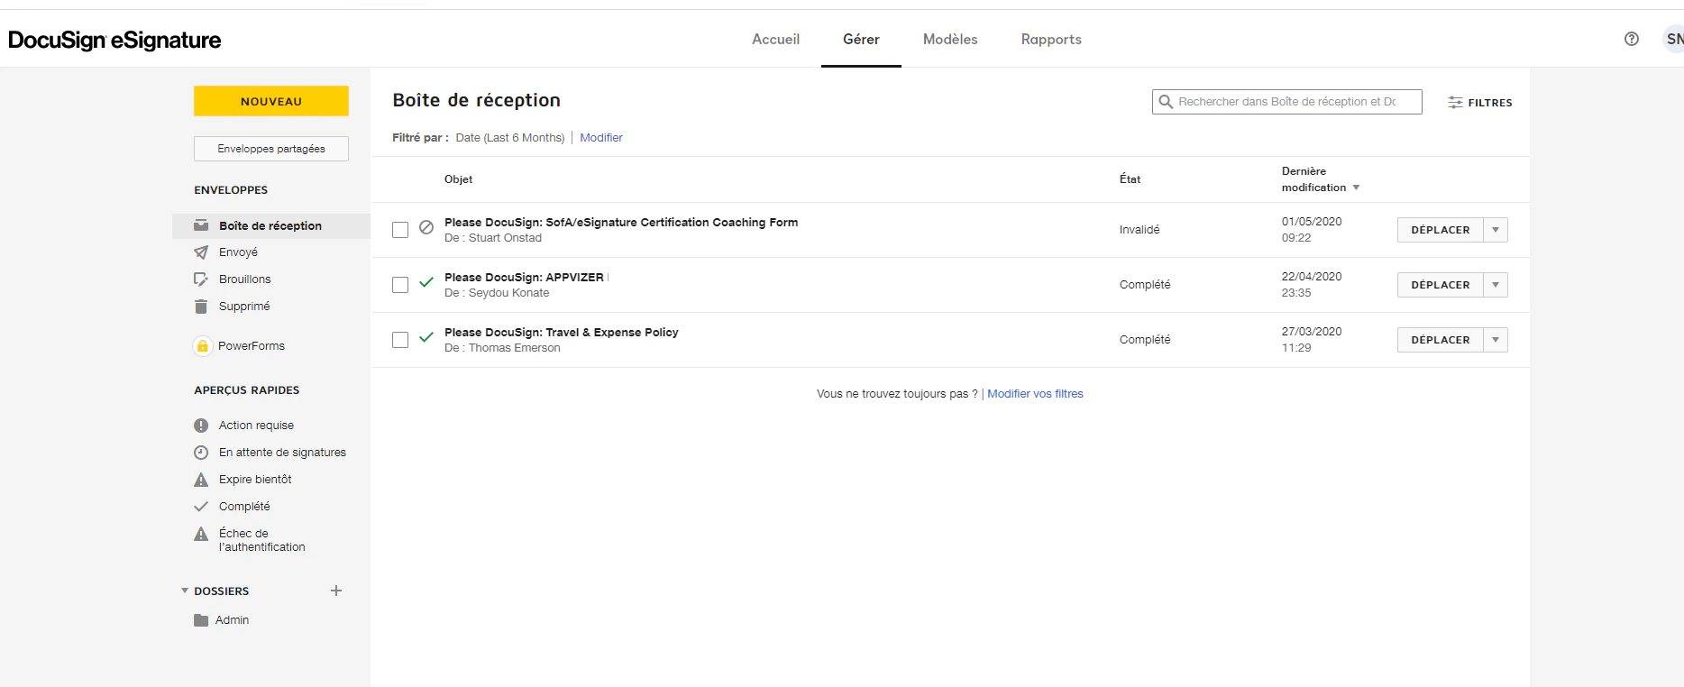The width and height of the screenshot is (1684, 687).
Task: Click the Envoyé paper plane icon
Action: click(201, 252)
